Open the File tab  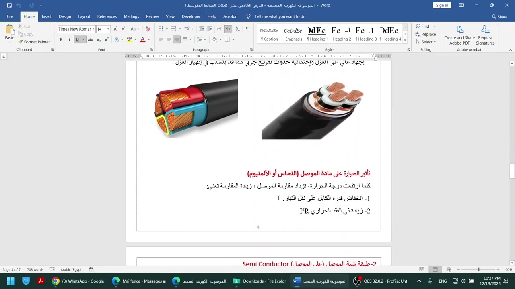point(10,16)
